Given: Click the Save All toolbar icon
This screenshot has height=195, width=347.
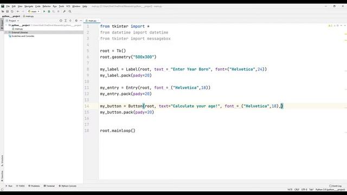Looking at the screenshot, I should [8, 11].
